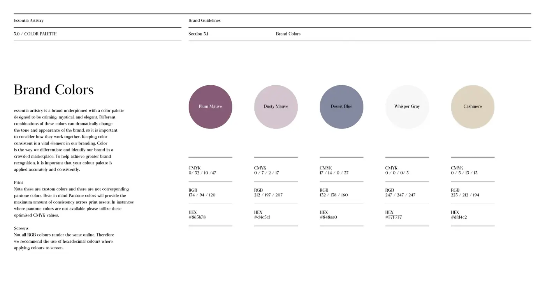Pick the Desert Blue color circle
Image resolution: width=545 pixels, height=307 pixels.
click(x=341, y=107)
